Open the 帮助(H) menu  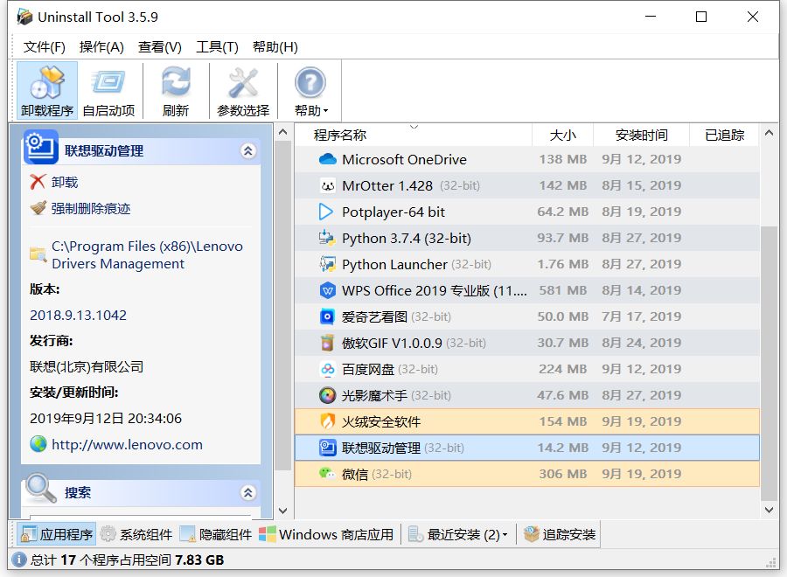click(275, 46)
